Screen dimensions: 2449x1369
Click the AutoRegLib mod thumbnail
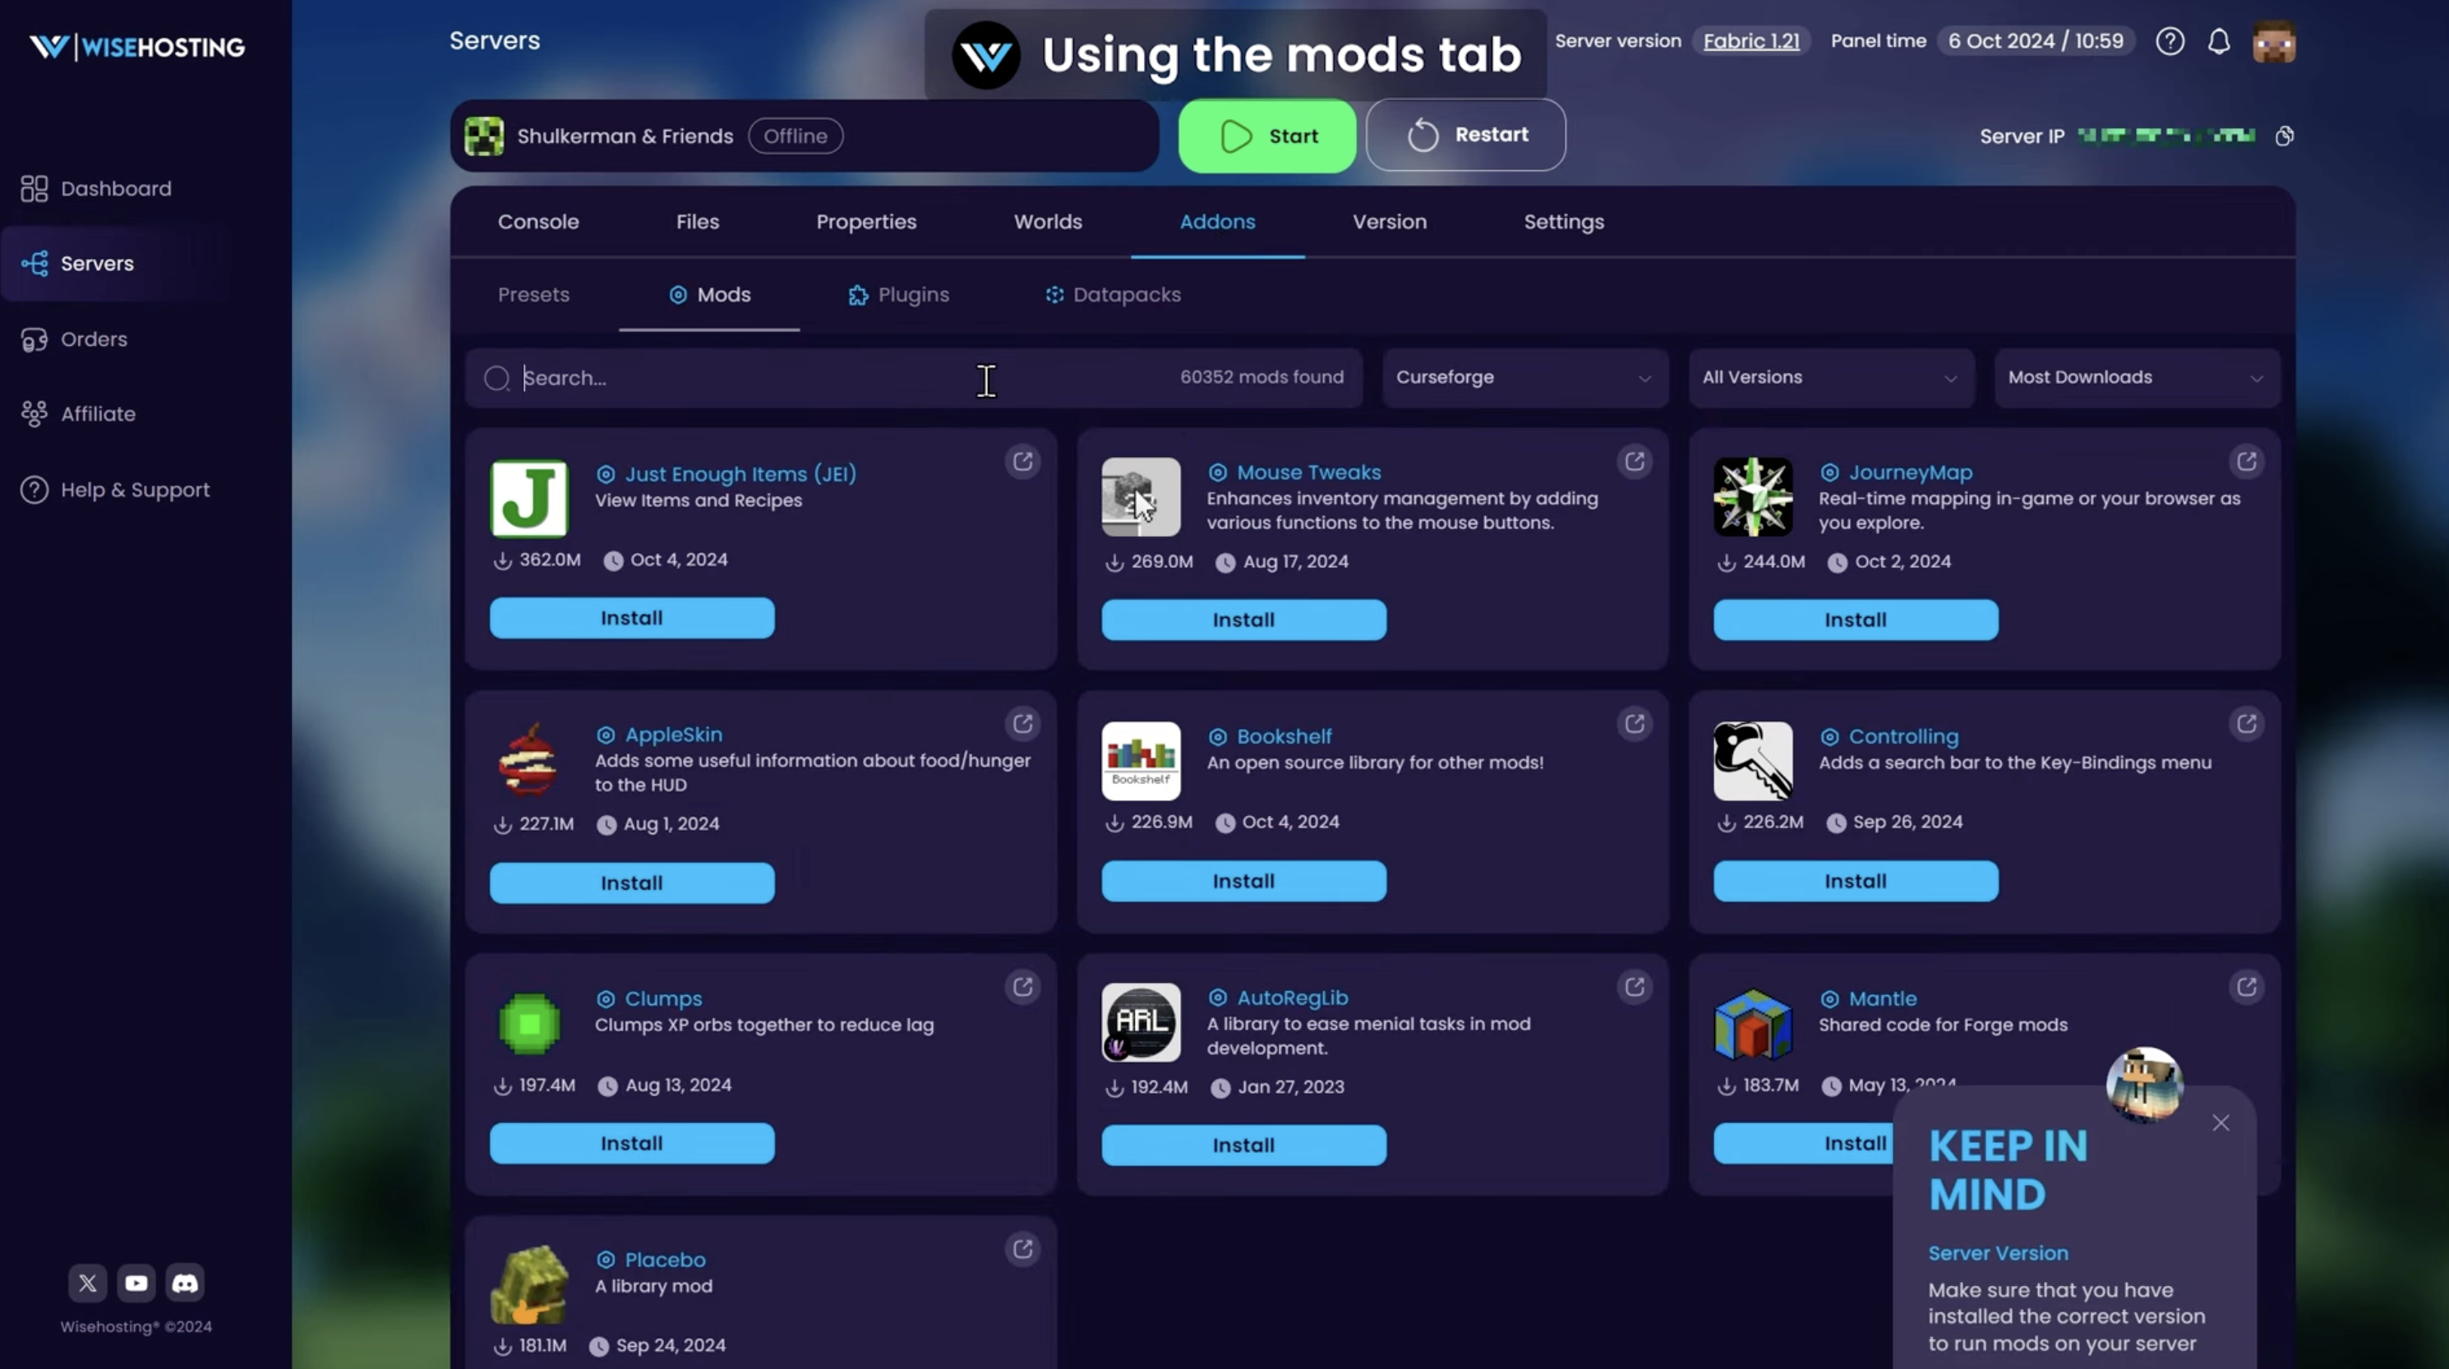(x=1141, y=1022)
